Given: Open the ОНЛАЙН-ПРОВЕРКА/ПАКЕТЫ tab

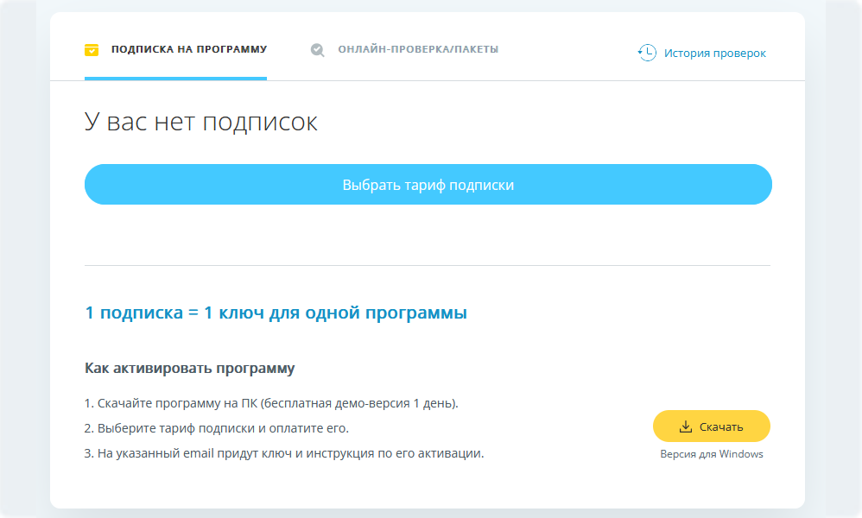Looking at the screenshot, I should tap(417, 49).
